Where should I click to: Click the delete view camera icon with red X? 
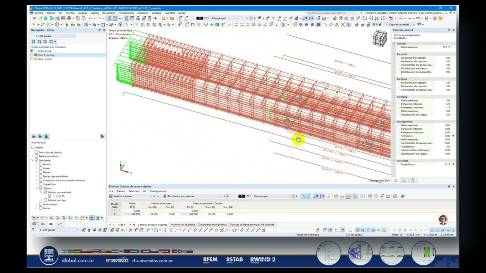[102, 136]
